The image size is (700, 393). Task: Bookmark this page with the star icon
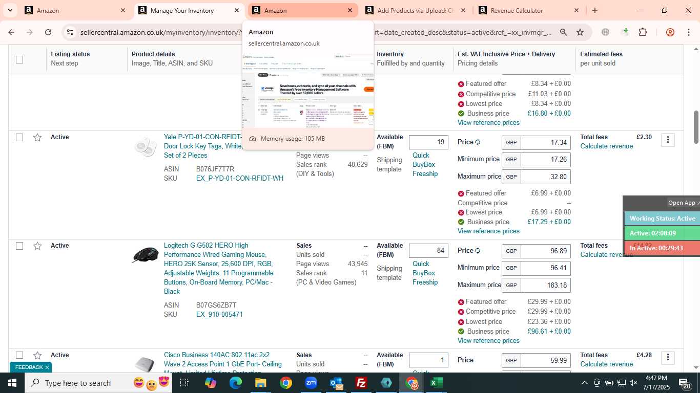coord(580,32)
